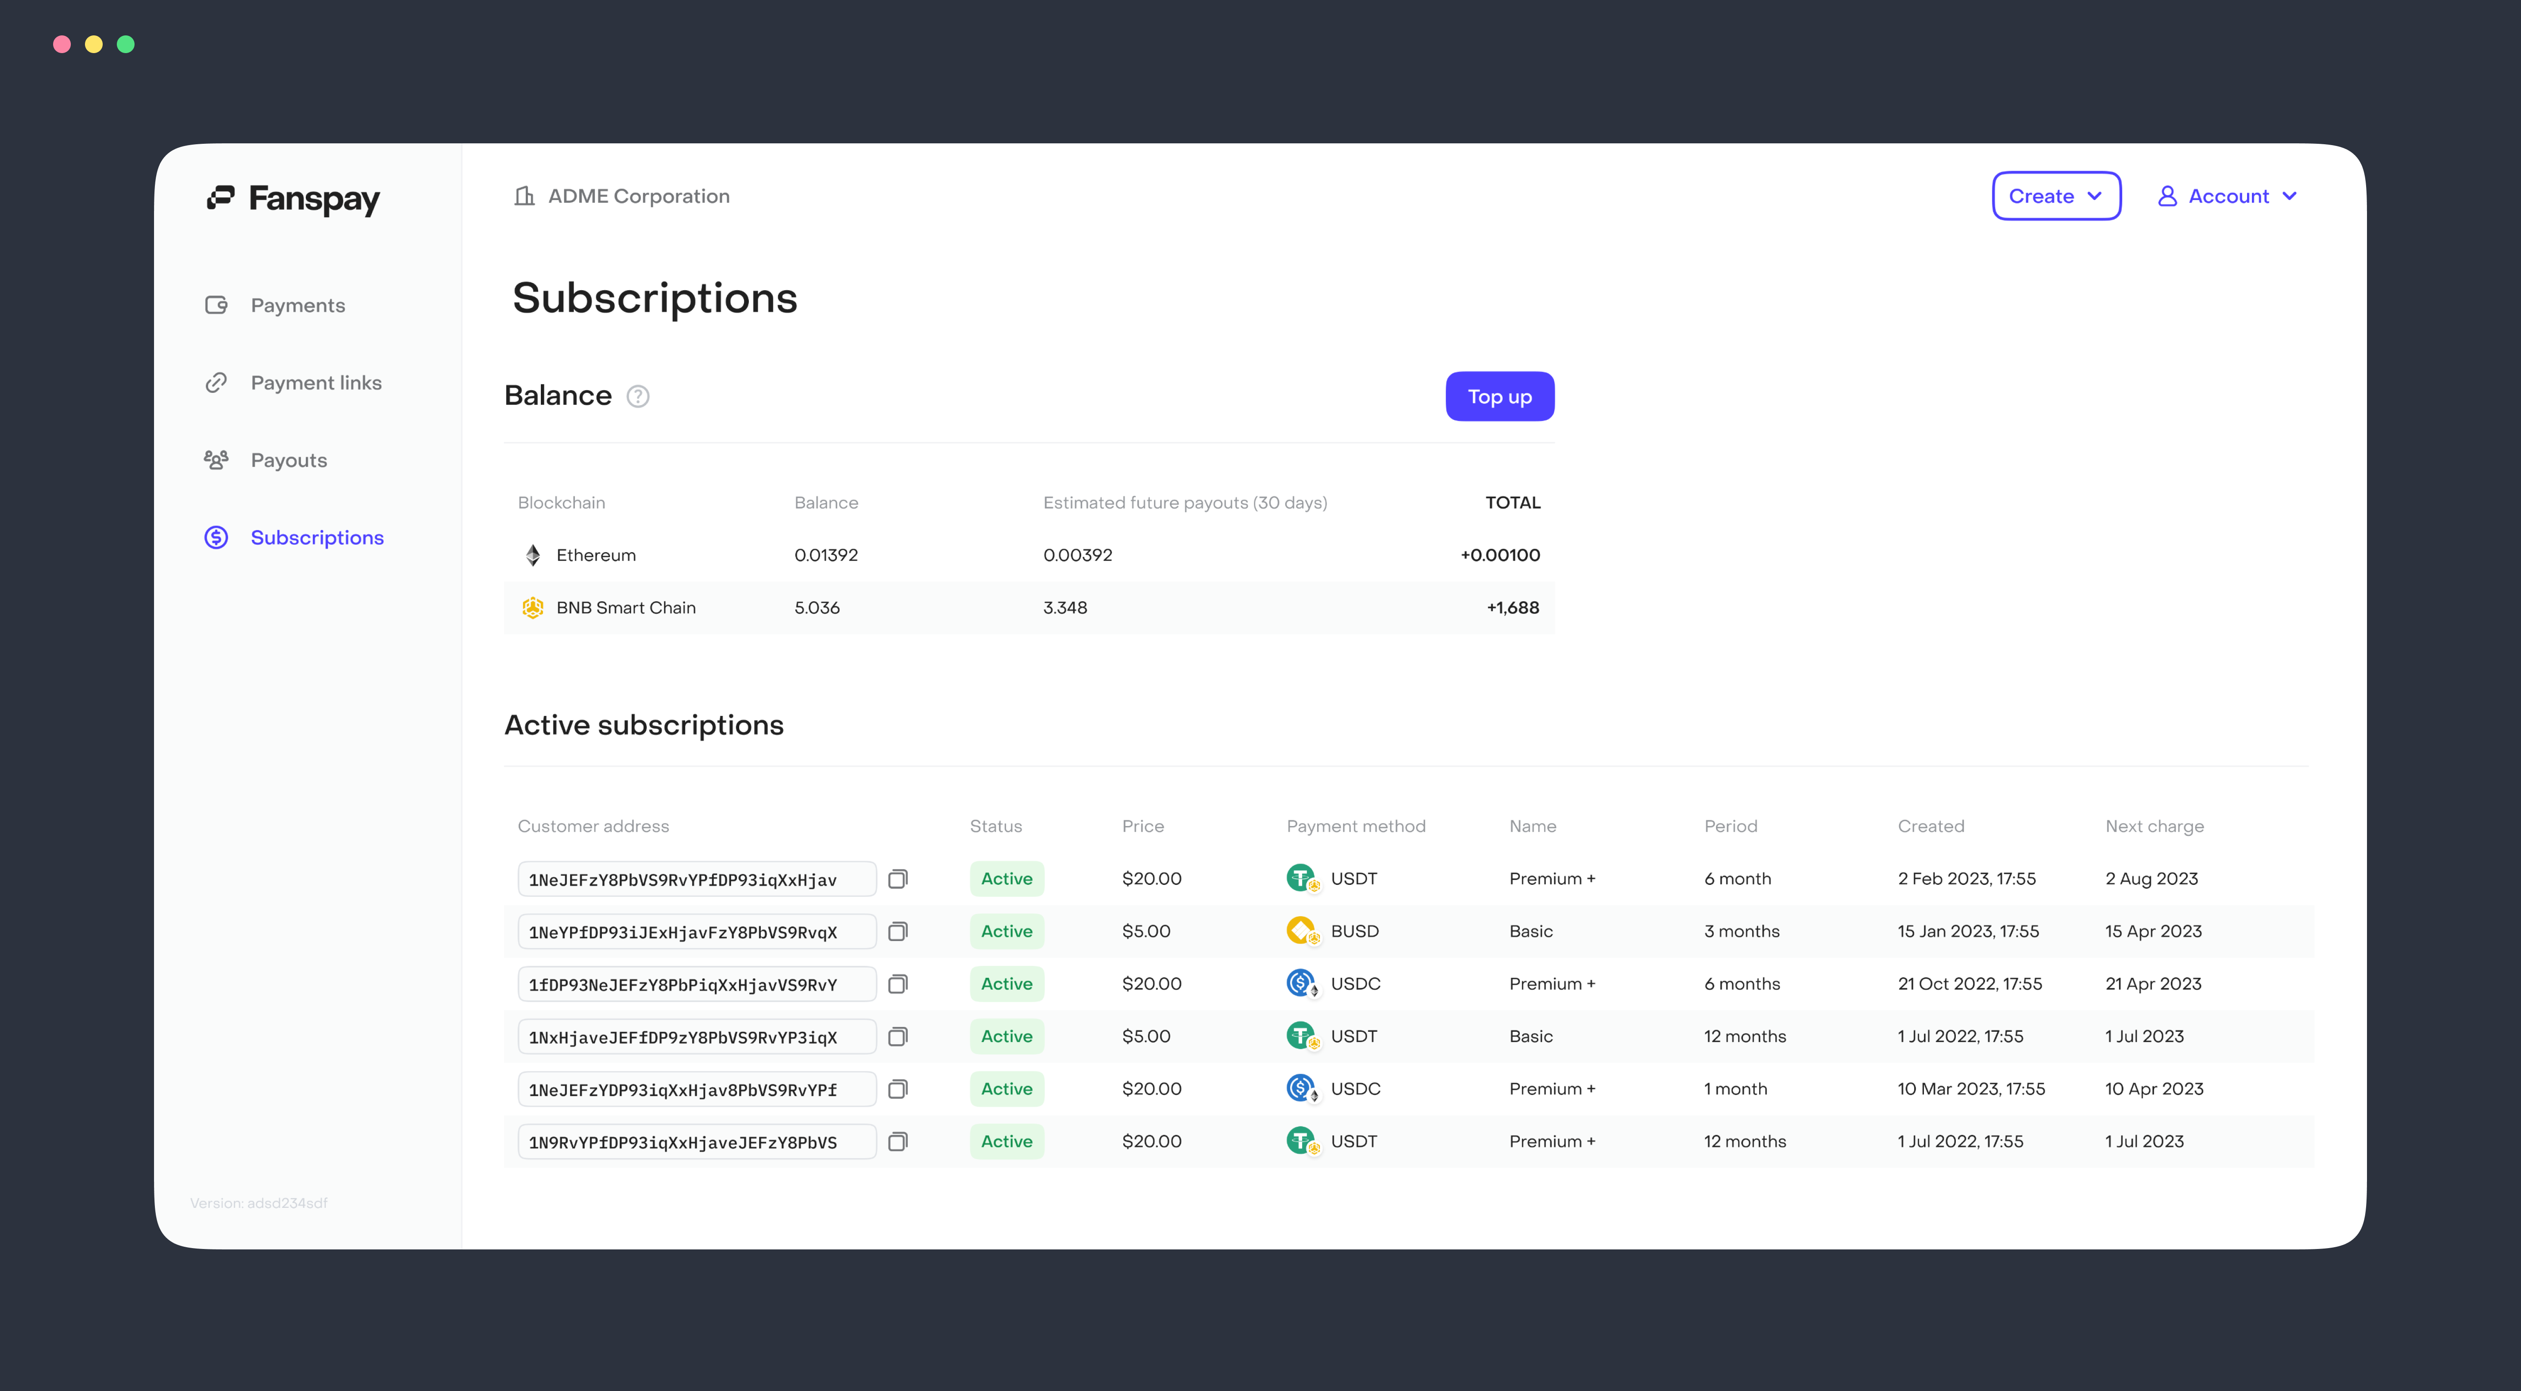Copy address 1NeYPfDP93iJExHjavFzY8PbVS9RvqX
Image resolution: width=2521 pixels, height=1391 pixels.
pos(898,931)
